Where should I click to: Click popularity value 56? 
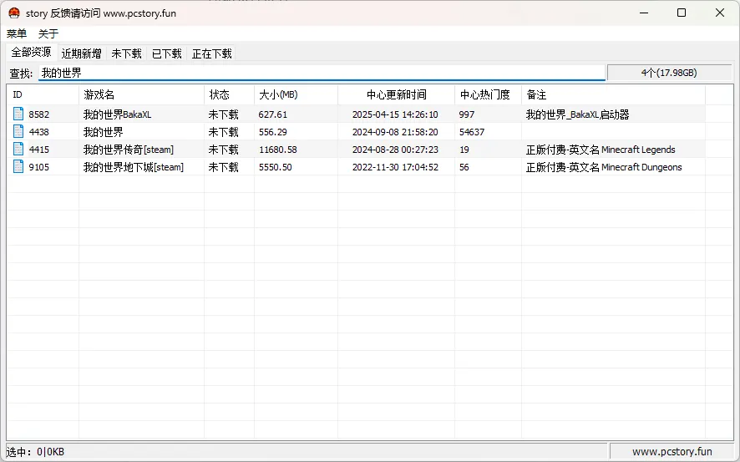coord(464,167)
